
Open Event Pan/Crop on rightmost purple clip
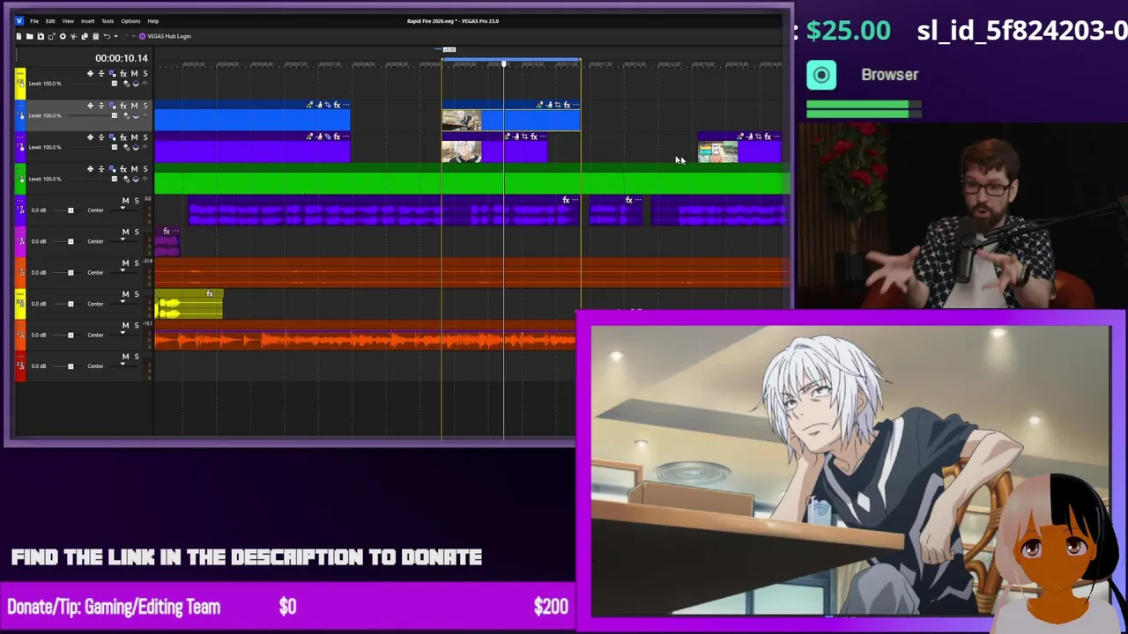[759, 136]
